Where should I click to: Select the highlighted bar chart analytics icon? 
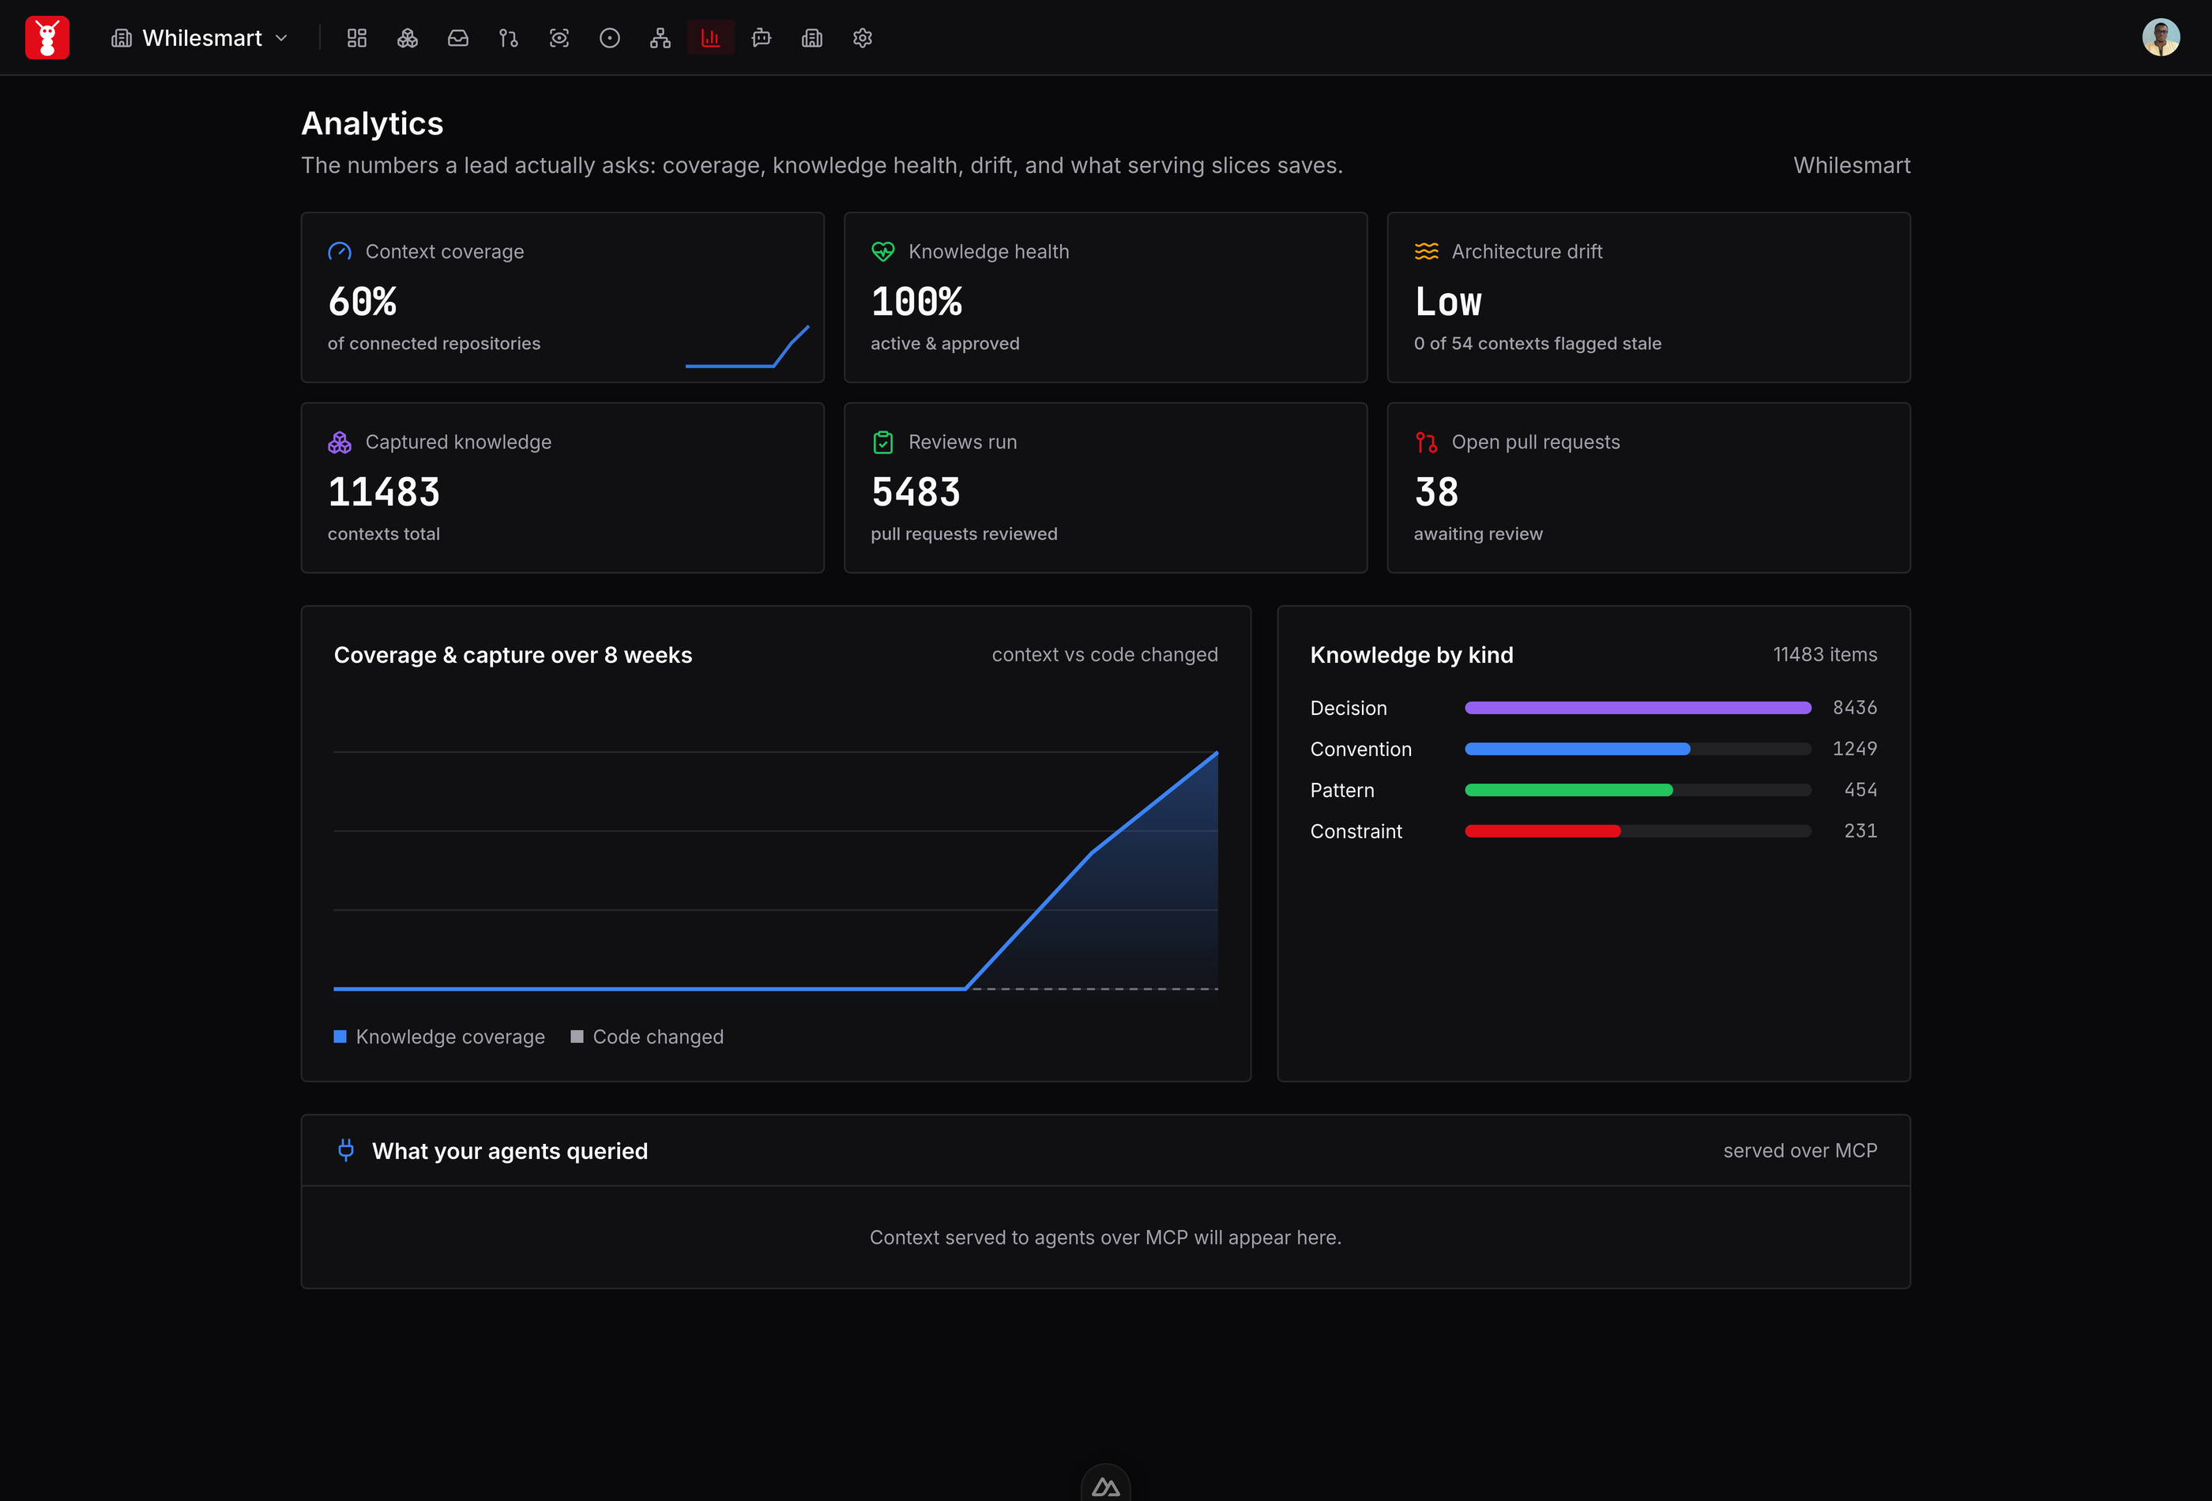tap(711, 38)
